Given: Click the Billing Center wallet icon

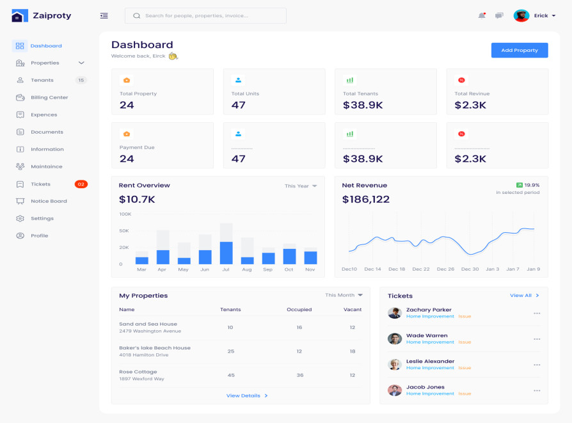Looking at the screenshot, I should pyautogui.click(x=20, y=97).
